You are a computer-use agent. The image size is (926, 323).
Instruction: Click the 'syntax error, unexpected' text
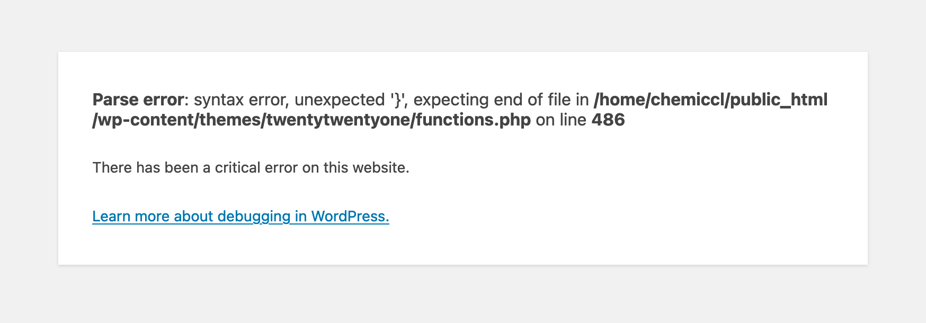pos(289,100)
